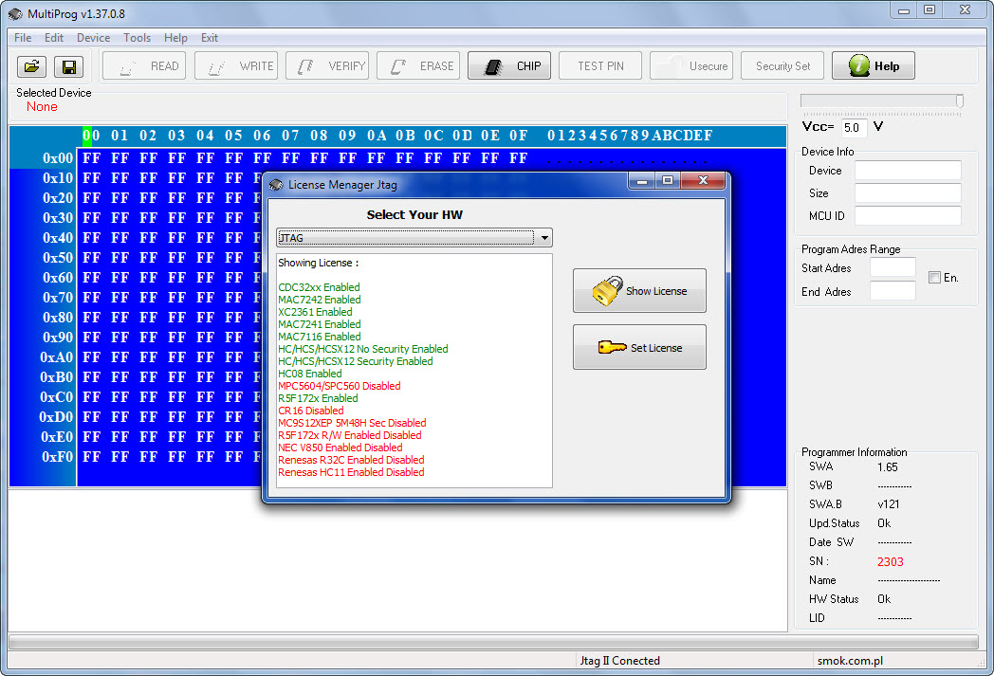994x676 pixels.
Task: Click the TEST PIN button
Action: [x=600, y=65]
